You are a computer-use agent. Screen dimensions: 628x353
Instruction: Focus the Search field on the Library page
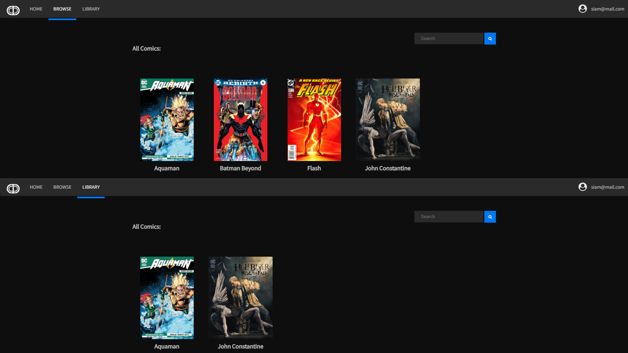(x=449, y=217)
